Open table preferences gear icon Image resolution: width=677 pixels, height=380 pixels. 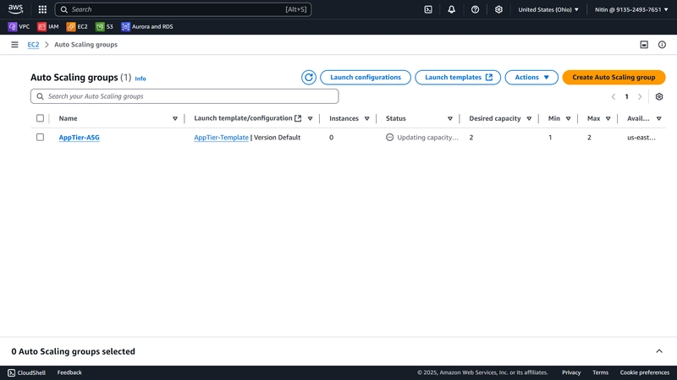[659, 96]
